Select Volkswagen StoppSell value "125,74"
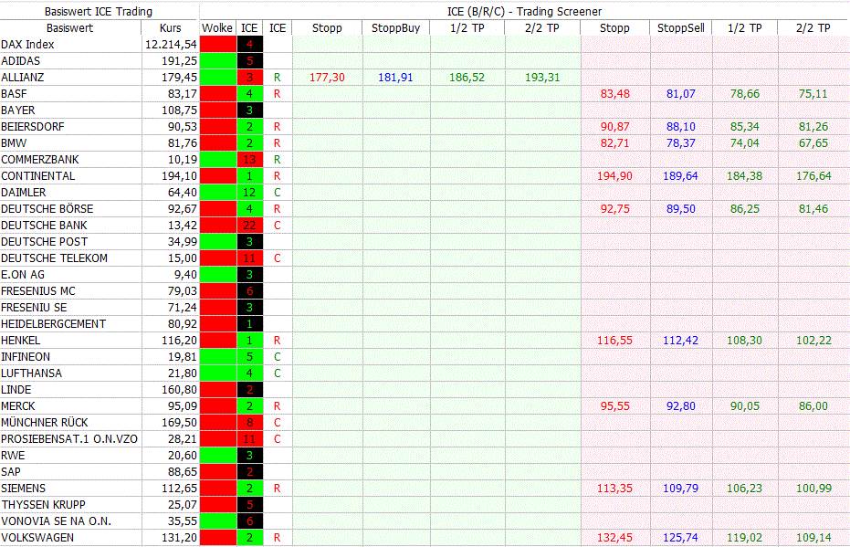Screen dimensions: 850x547 click(x=680, y=538)
